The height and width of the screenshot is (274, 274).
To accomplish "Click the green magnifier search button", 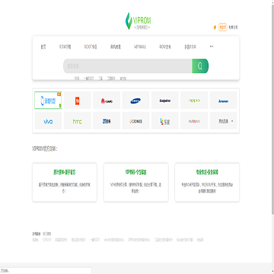I will click(x=200, y=66).
